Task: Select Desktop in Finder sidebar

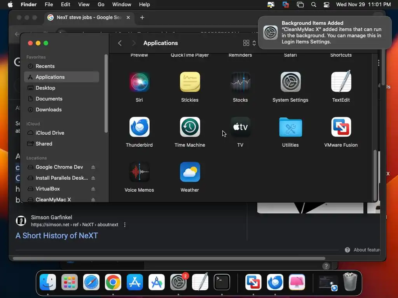Action: pos(62,88)
